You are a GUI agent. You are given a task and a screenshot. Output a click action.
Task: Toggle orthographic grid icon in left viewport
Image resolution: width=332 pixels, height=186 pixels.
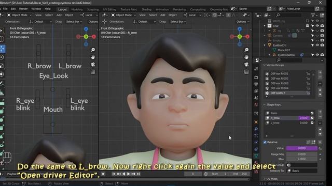point(93,72)
